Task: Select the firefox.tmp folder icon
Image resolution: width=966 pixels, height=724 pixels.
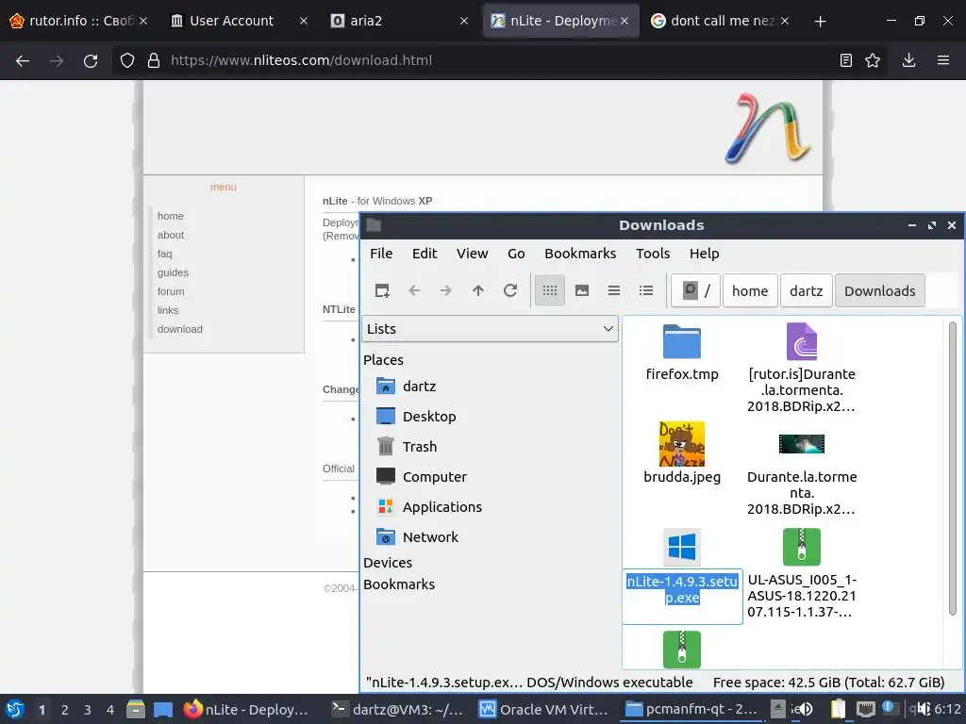Action: [x=681, y=341]
